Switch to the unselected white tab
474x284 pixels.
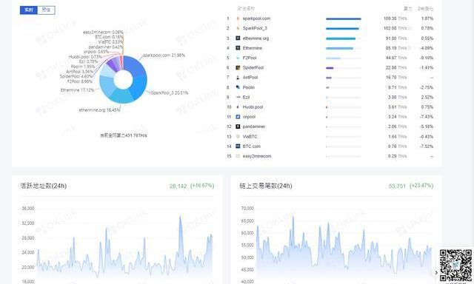[x=46, y=10]
